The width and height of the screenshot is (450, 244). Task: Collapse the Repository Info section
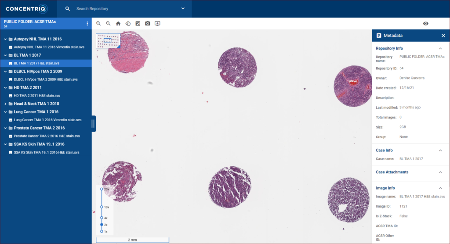(x=440, y=48)
